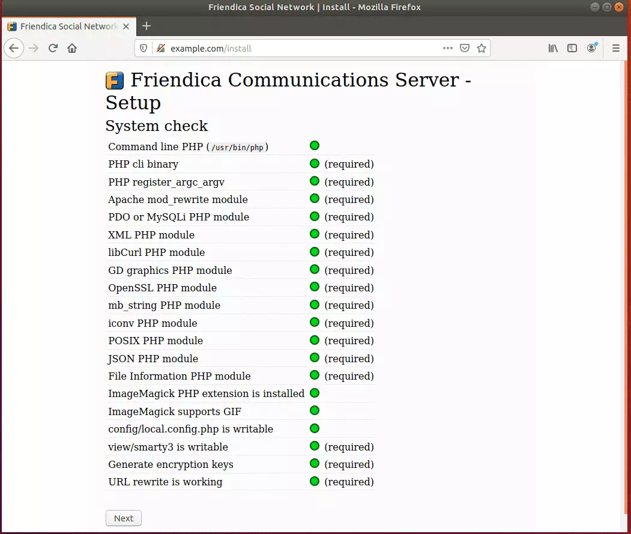Open the Firefox home page
Image resolution: width=631 pixels, height=534 pixels.
72,48
